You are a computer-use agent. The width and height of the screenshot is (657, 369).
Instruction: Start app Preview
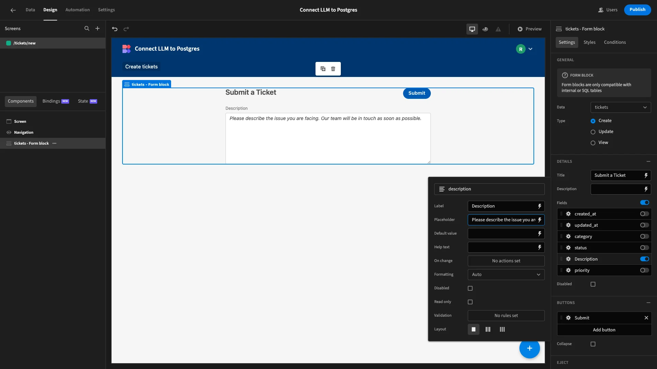click(529, 29)
